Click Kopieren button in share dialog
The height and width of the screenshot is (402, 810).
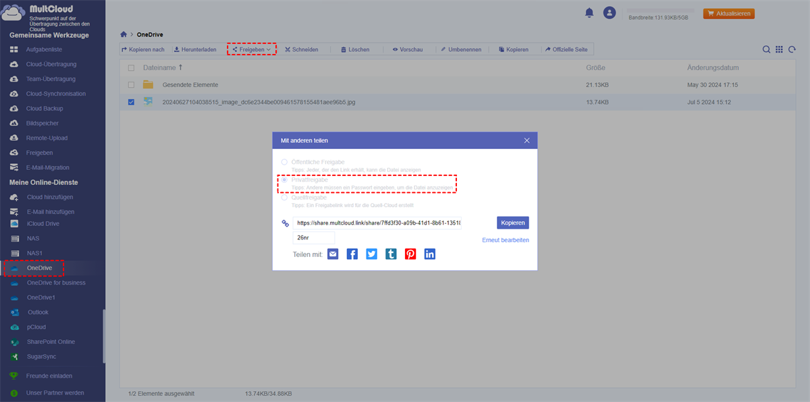(x=513, y=223)
